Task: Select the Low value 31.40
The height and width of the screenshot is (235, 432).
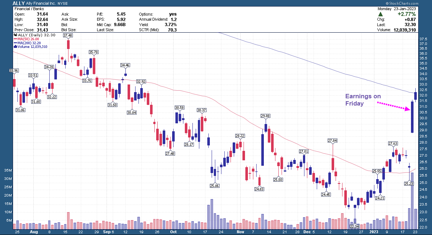Action: pos(42,25)
